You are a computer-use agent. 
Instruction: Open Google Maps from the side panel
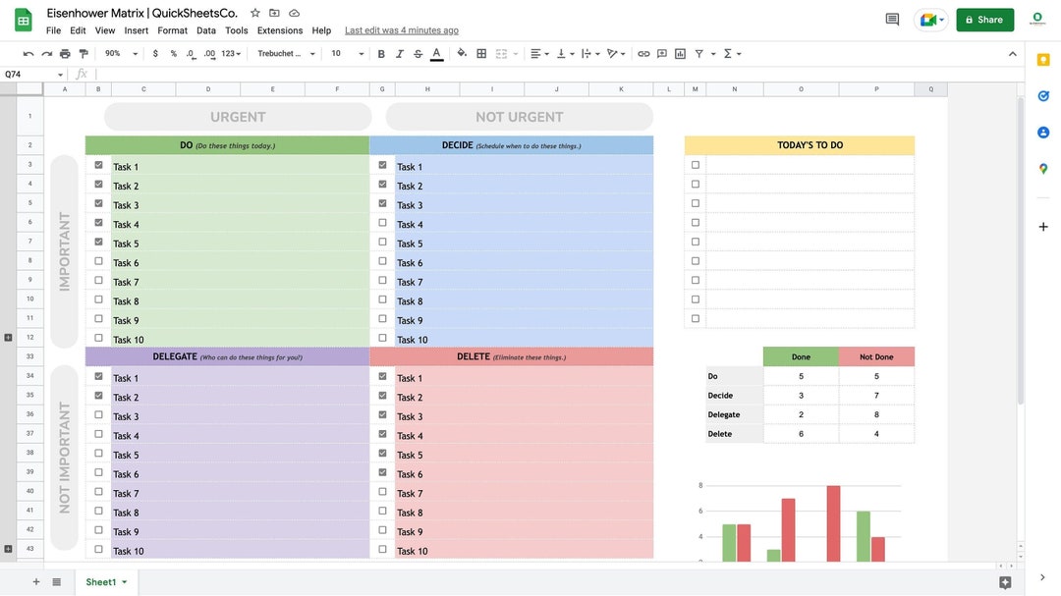[1041, 165]
